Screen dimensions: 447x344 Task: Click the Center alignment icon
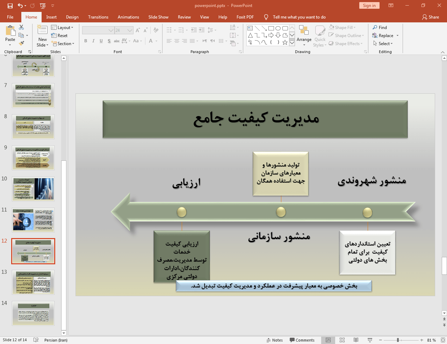(177, 41)
